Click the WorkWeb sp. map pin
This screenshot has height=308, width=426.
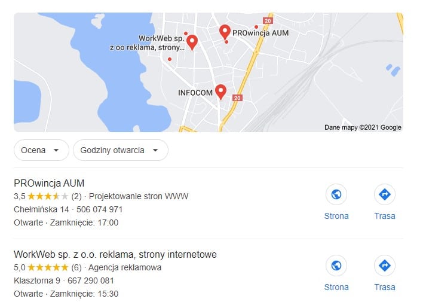coord(192,42)
